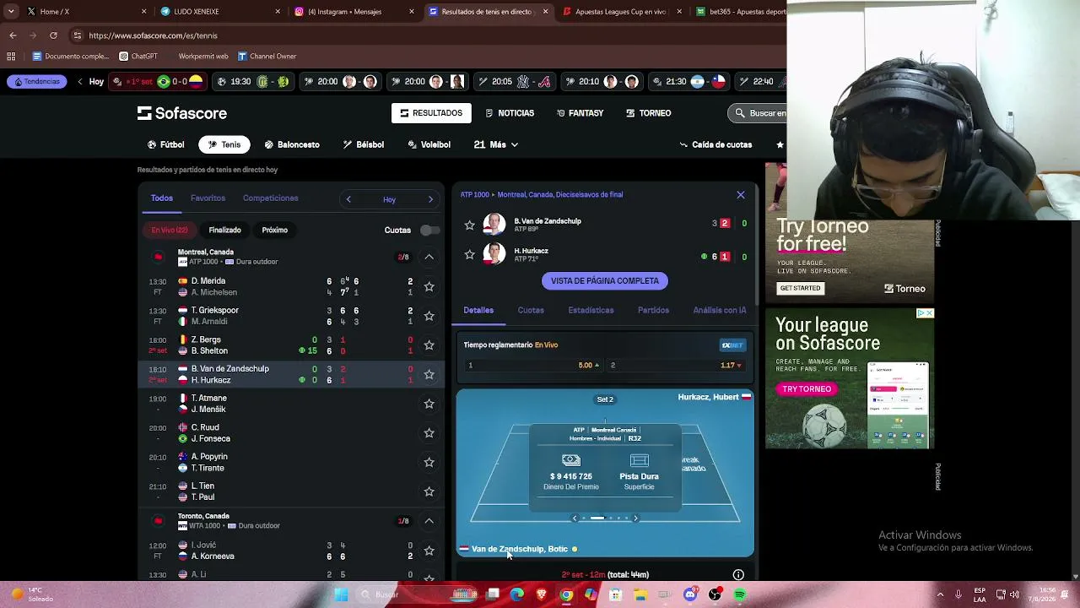Open match info icon beside set timer

coord(738,575)
